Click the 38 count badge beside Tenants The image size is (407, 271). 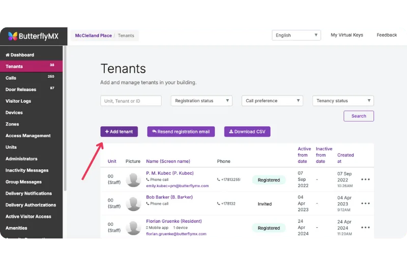pos(52,65)
